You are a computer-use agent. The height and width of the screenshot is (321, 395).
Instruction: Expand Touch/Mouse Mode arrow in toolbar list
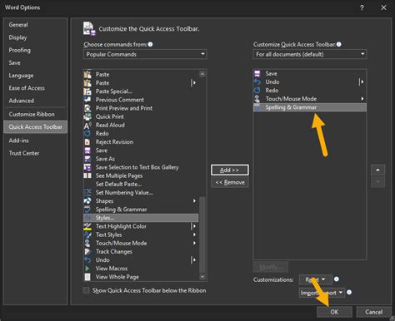point(362,99)
